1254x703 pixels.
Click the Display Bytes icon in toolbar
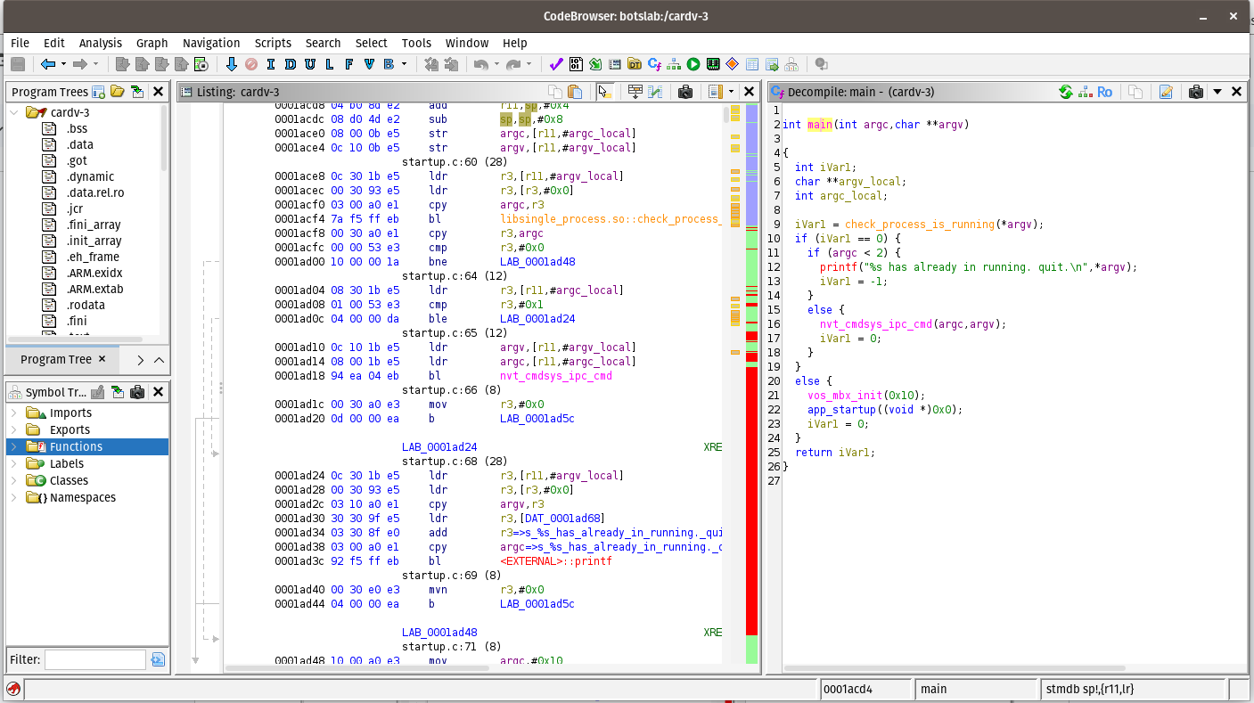coord(576,64)
